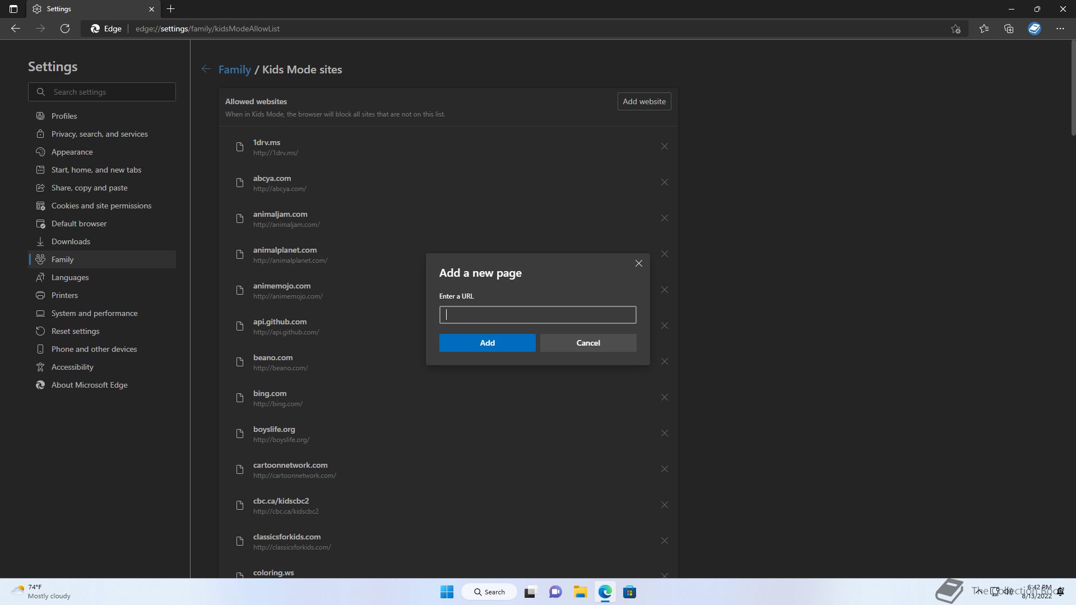Add this page to favorites star icon

click(956, 29)
